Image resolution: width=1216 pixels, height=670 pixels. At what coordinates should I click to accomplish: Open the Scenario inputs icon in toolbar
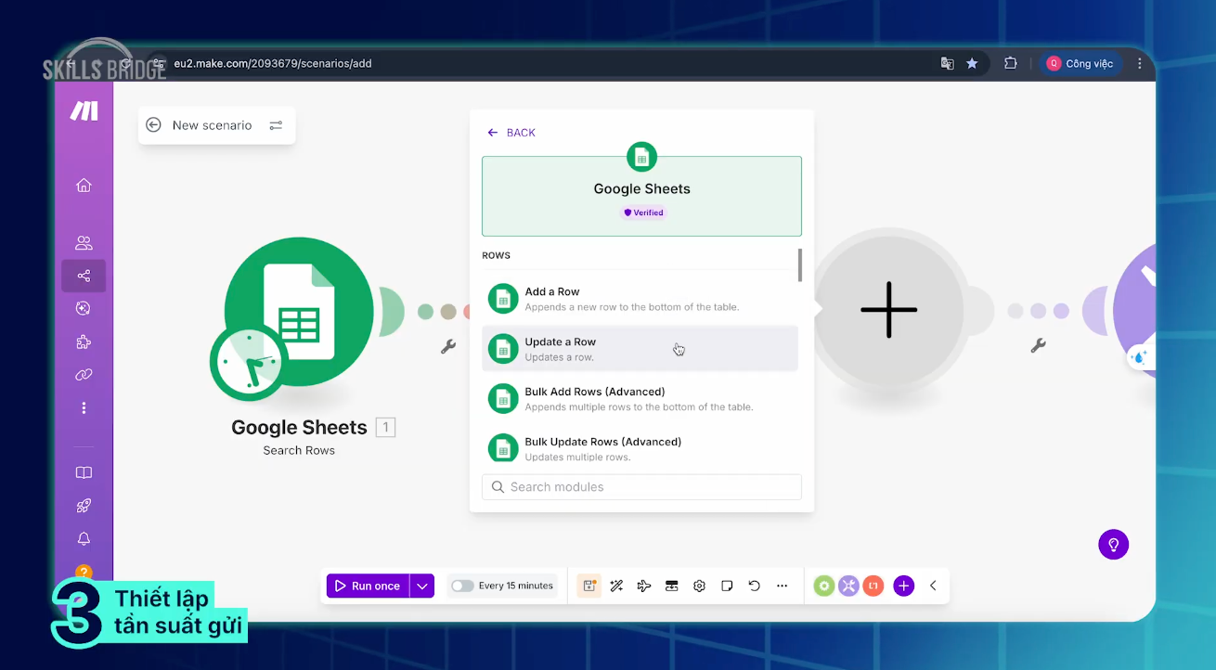point(672,586)
